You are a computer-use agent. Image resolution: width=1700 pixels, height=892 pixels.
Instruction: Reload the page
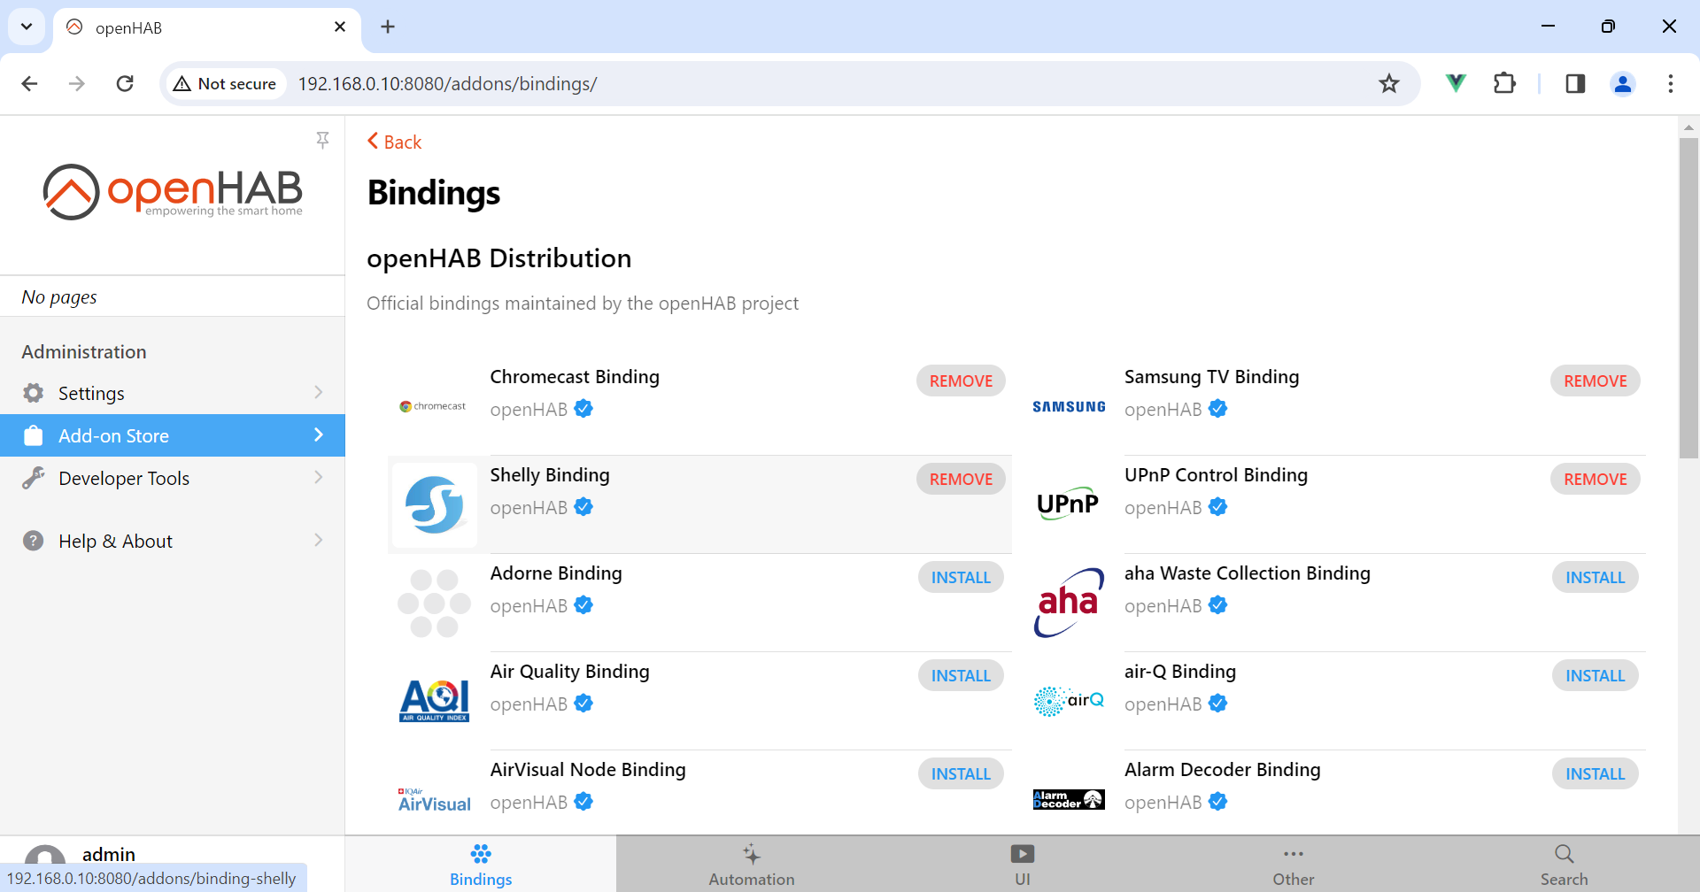125,83
